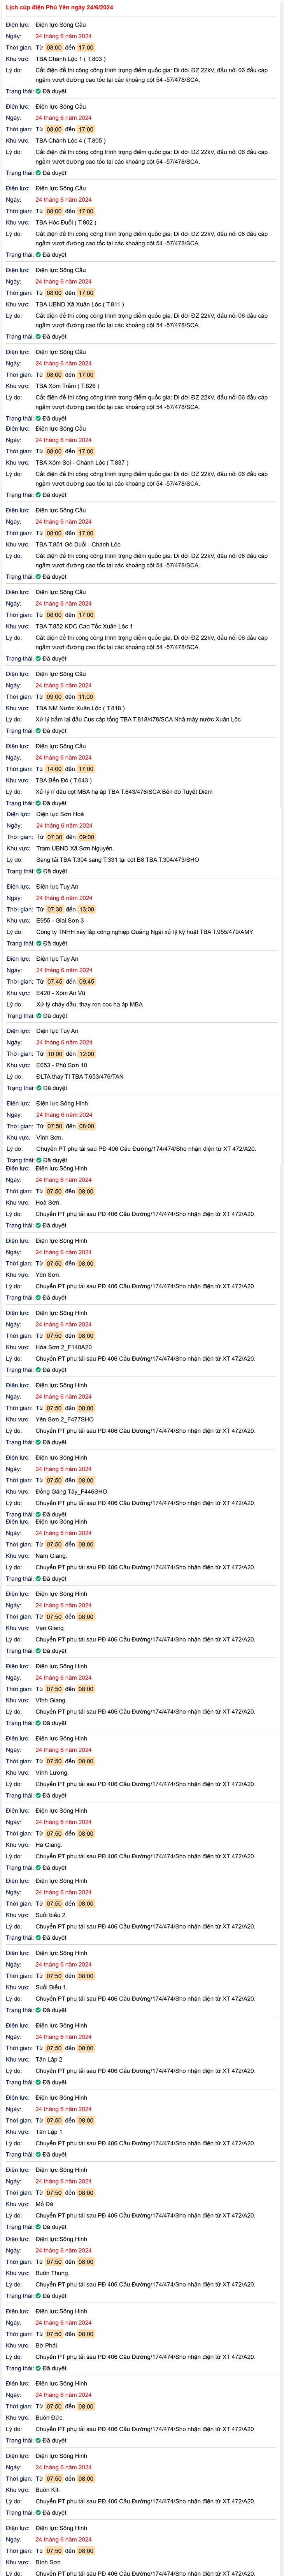Screen dimensions: 284x2576
Task: Click check icon for TBA NM Nước Xuân Lộc
Action: (x=39, y=731)
